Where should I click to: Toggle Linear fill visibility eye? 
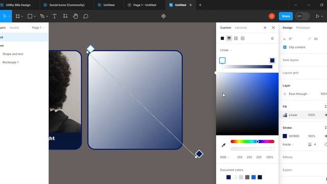tap(326, 115)
